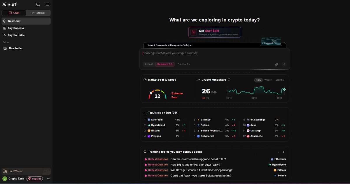Click the Hyperliquid tag in trending topics

[x=277, y=165]
